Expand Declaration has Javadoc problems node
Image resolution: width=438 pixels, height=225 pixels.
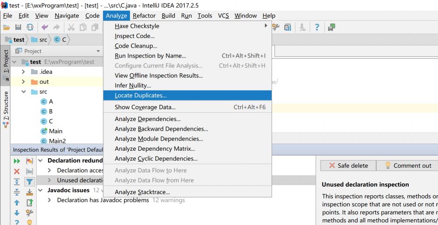(x=49, y=200)
